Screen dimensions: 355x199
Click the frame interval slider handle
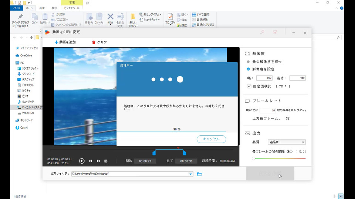click(x=254, y=158)
